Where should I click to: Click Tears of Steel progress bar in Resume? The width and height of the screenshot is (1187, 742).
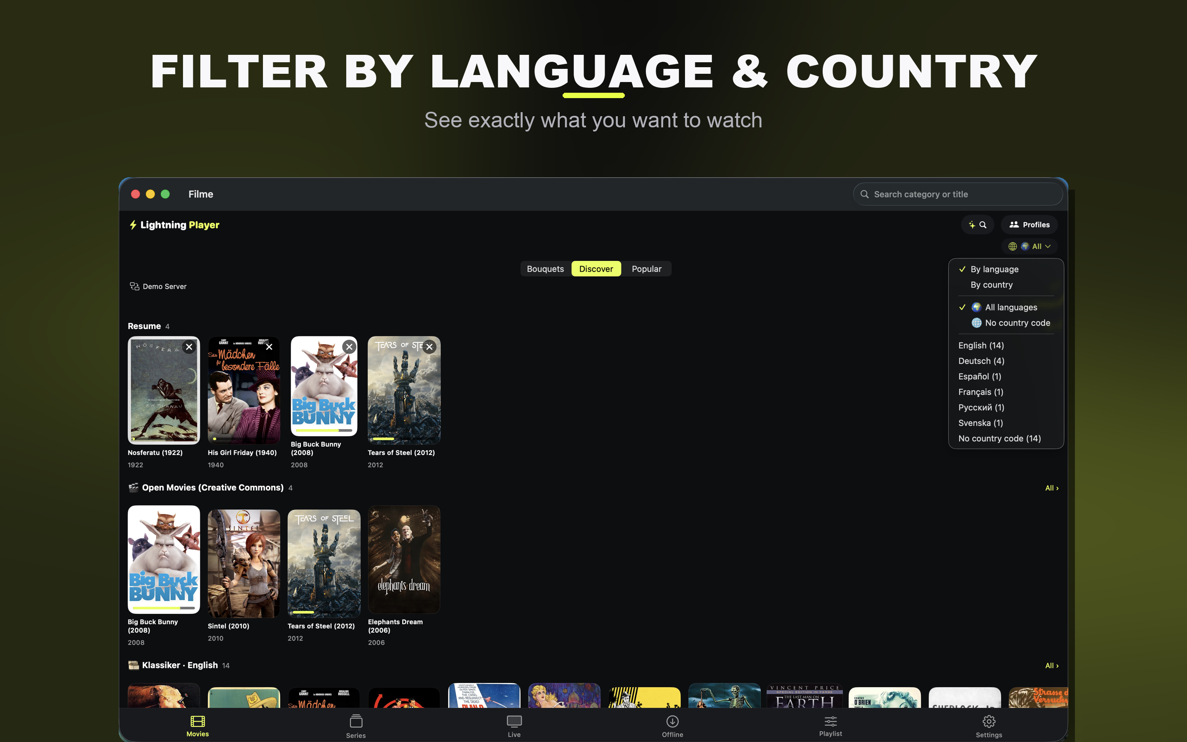tap(403, 439)
